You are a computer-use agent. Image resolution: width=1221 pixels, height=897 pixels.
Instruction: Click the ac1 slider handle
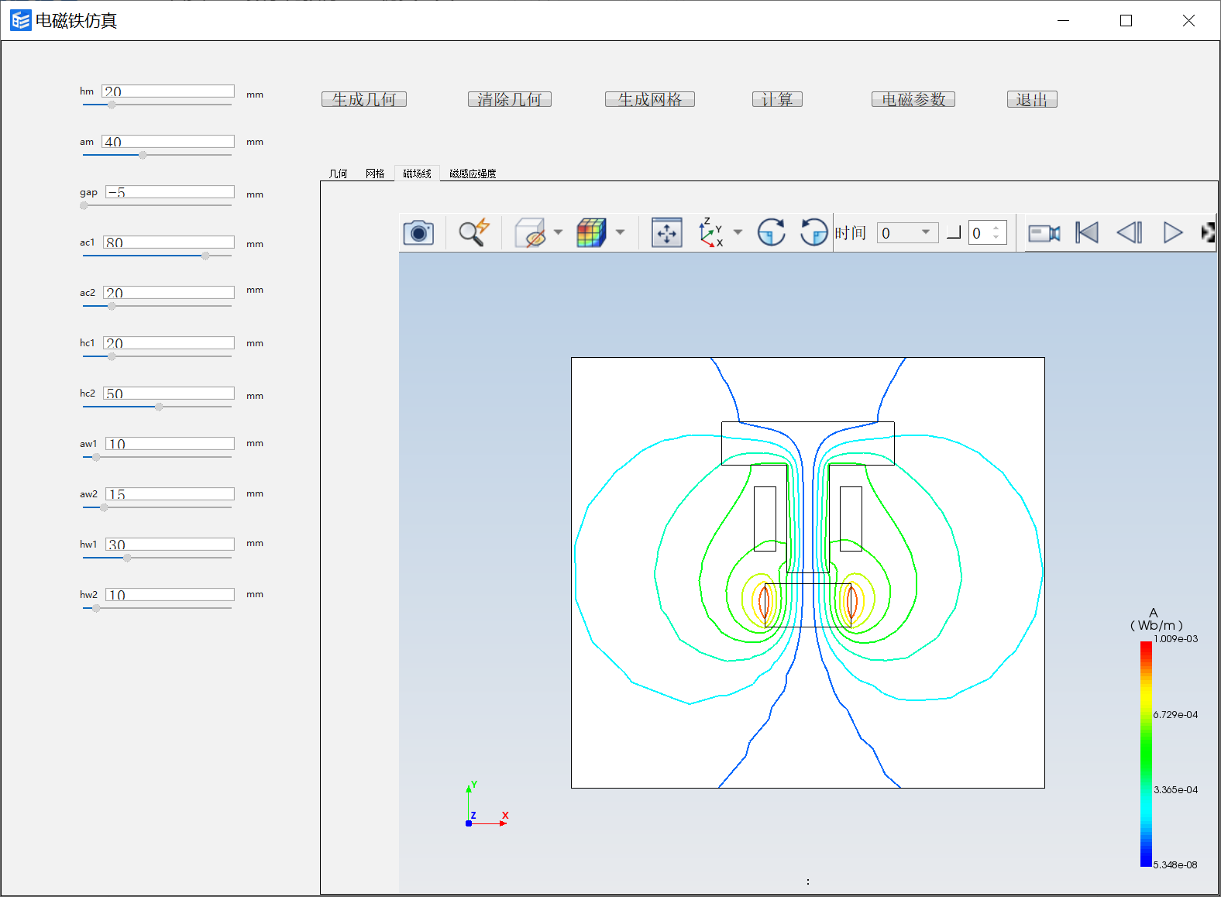[x=205, y=256]
